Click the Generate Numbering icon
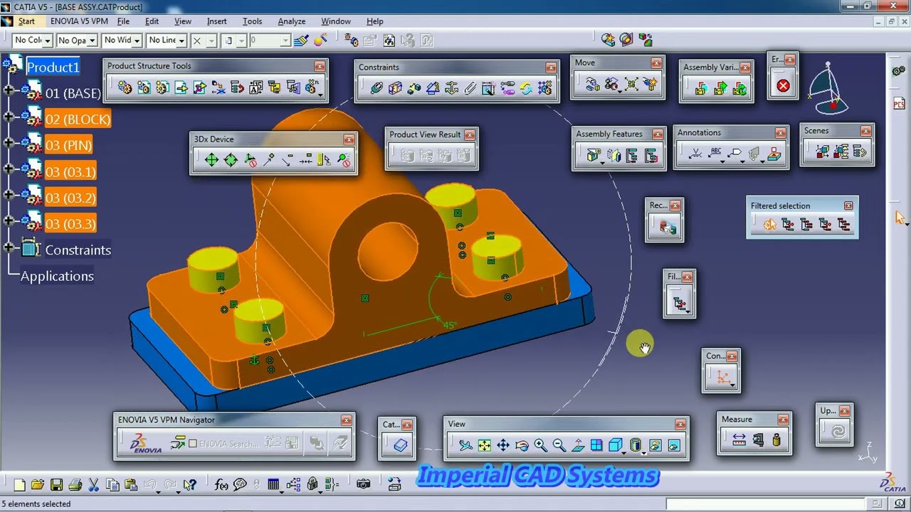Screen dimensions: 911x512 click(x=256, y=87)
